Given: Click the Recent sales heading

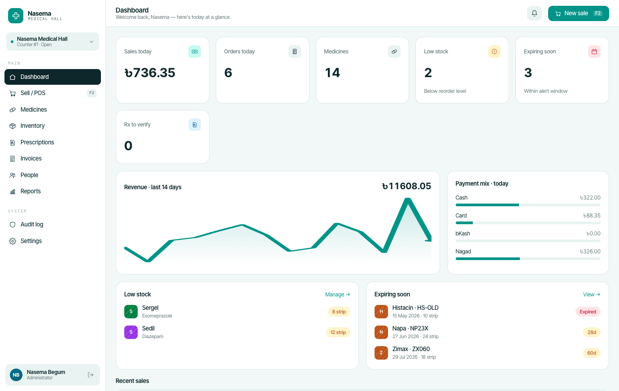Looking at the screenshot, I should tap(132, 381).
